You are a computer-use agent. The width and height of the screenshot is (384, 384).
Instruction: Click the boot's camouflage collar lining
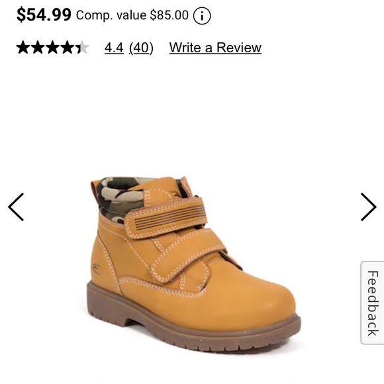[120, 197]
